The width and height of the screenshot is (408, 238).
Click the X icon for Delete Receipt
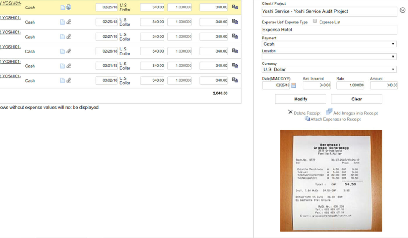290,112
